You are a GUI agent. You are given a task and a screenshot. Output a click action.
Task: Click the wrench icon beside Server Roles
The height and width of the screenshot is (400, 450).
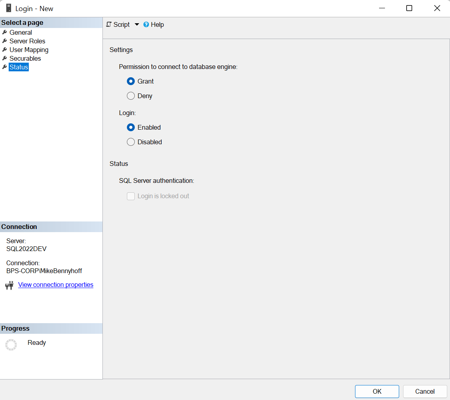(x=5, y=41)
